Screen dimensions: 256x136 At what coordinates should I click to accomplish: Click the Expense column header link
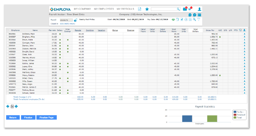click(x=130, y=31)
